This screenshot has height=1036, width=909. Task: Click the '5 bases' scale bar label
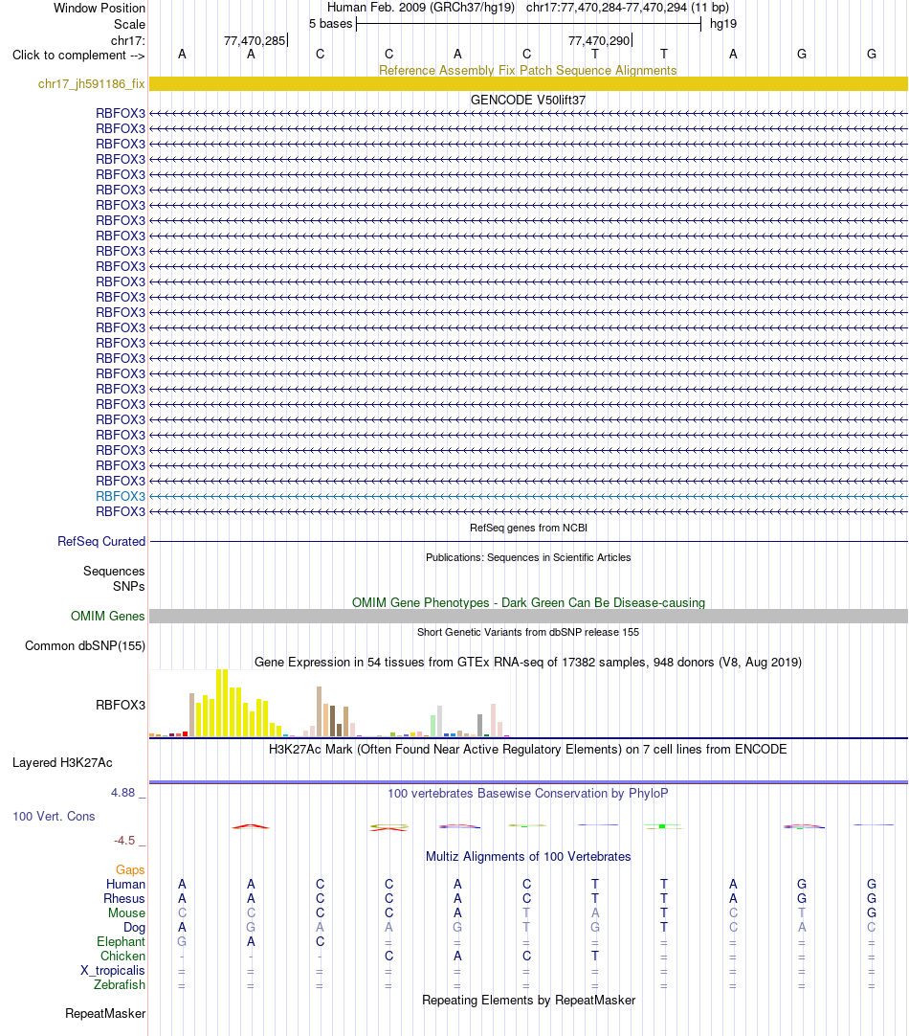pyautogui.click(x=330, y=24)
